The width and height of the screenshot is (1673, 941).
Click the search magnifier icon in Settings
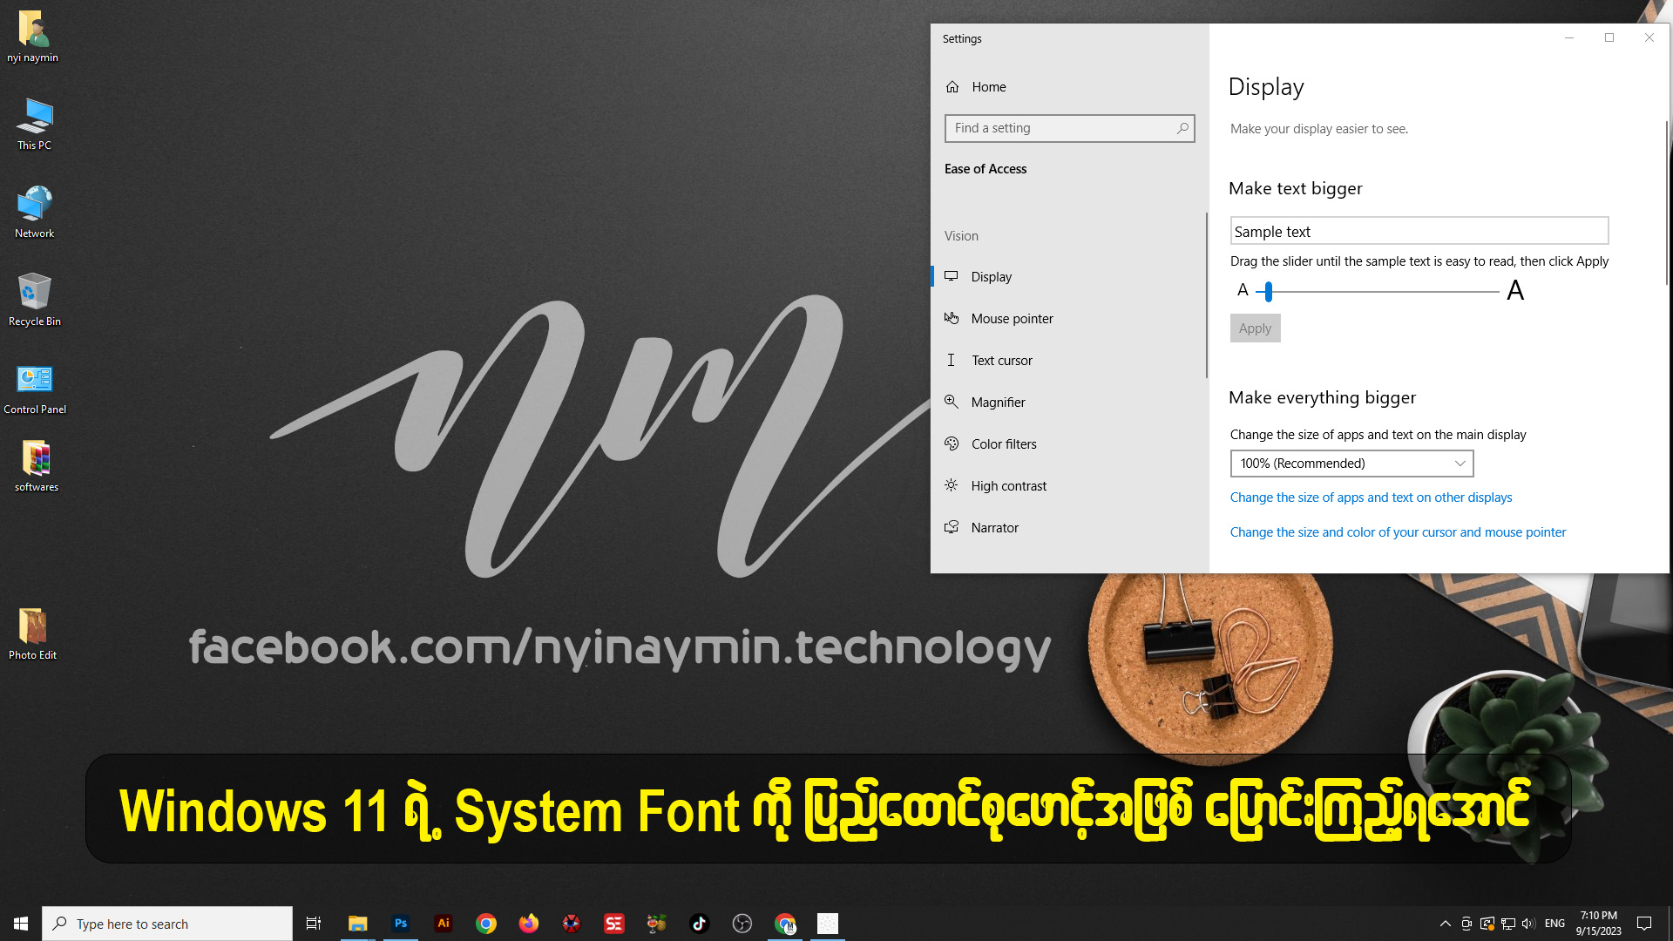[1182, 128]
